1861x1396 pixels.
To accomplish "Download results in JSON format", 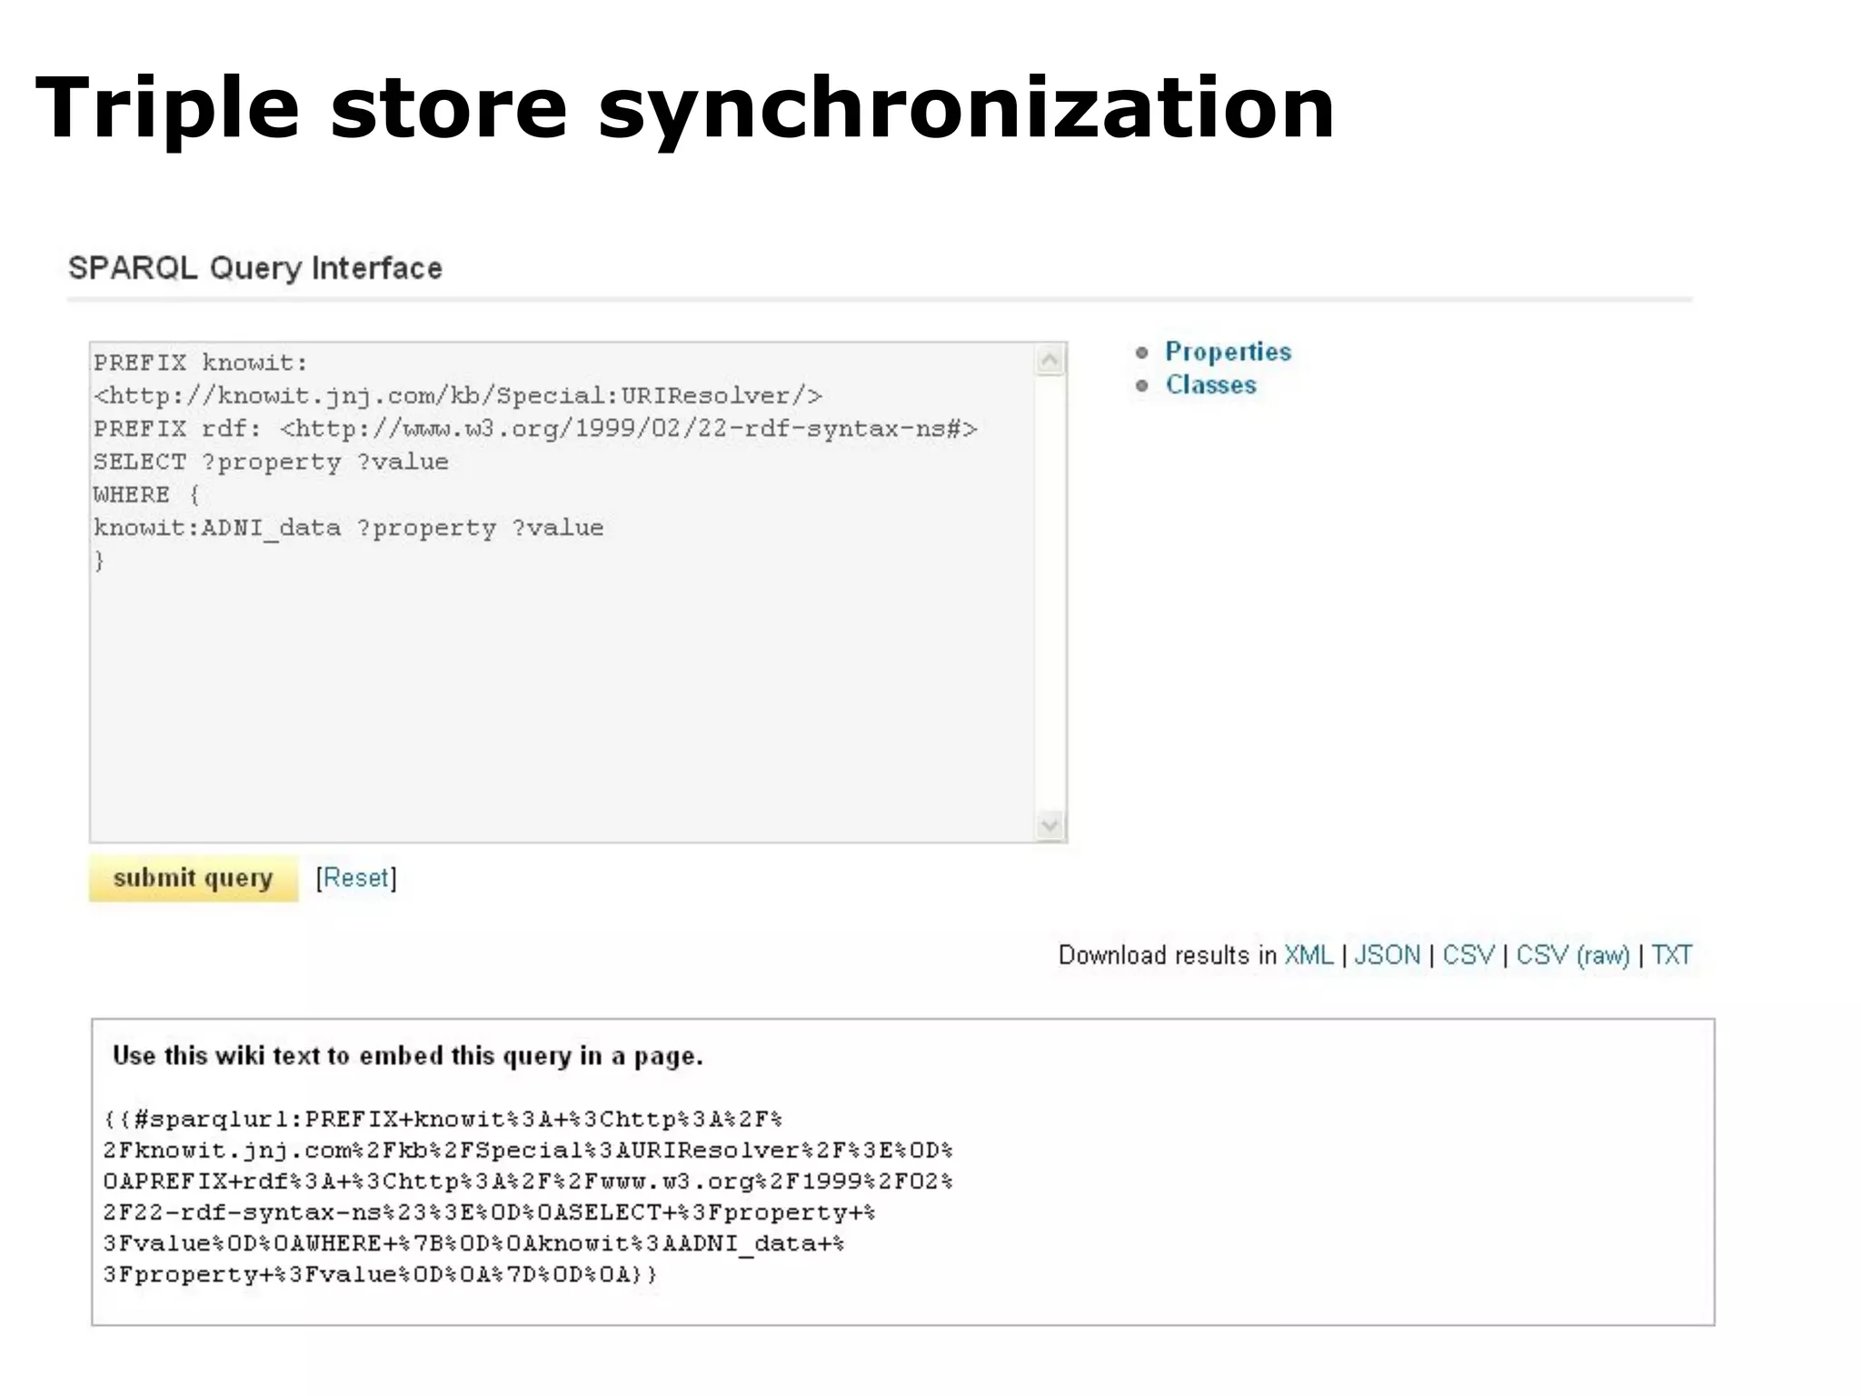I will [x=1387, y=955].
